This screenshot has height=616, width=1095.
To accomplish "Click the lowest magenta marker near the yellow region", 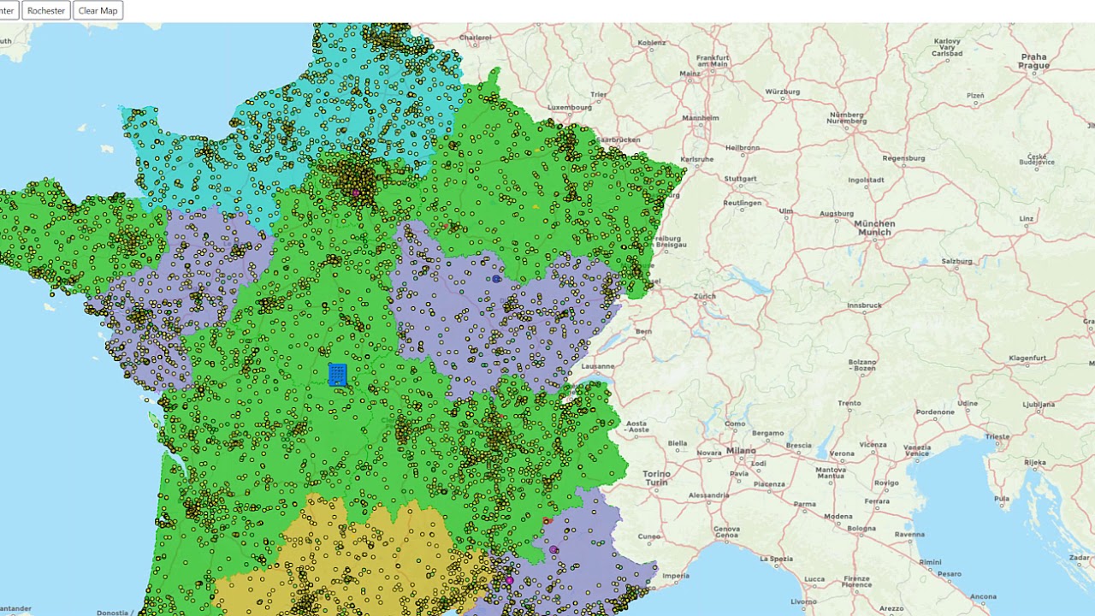I will (510, 581).
